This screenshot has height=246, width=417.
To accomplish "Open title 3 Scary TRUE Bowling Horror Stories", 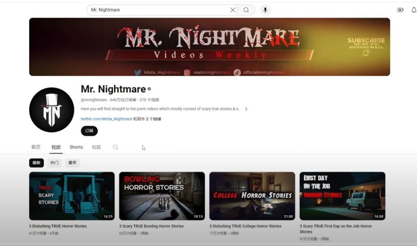I will (151, 226).
